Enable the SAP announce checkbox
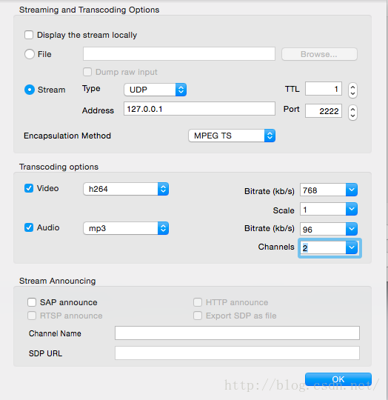Viewport: 388px width, 400px height. [32, 302]
